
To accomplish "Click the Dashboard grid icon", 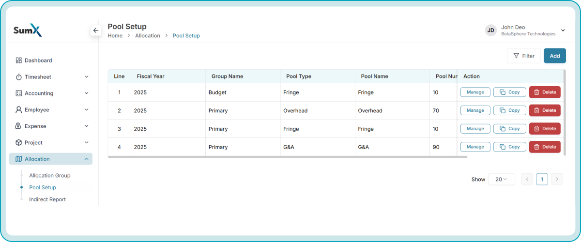I will [x=19, y=60].
